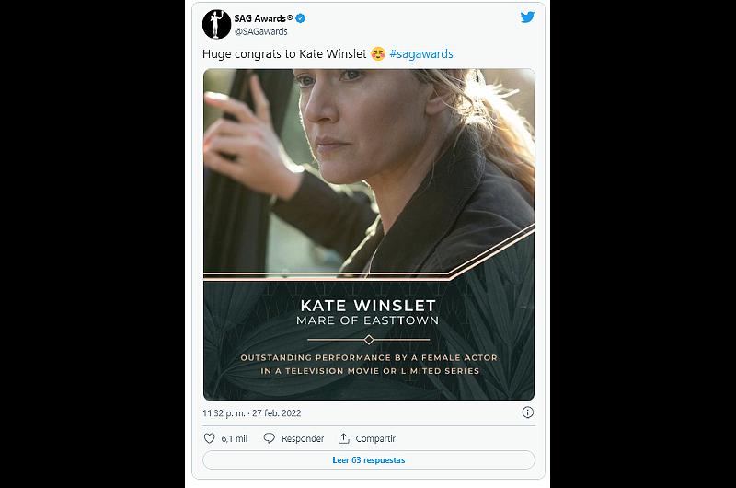736x488 pixels.
Task: Click the smiling emoji in the tweet
Action: click(378, 54)
